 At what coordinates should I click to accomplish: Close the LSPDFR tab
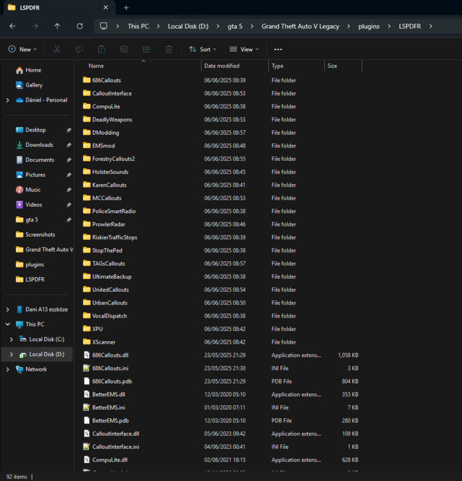[106, 7]
